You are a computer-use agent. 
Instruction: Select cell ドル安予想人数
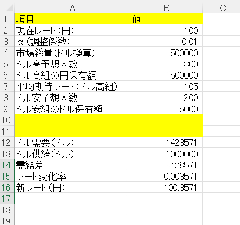coord(72,97)
